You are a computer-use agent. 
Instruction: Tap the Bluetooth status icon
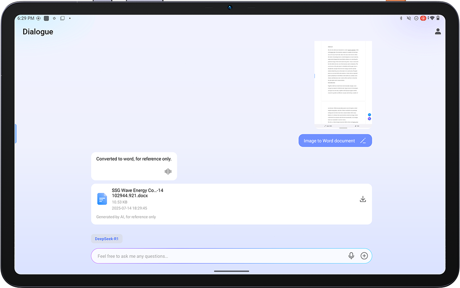point(401,18)
